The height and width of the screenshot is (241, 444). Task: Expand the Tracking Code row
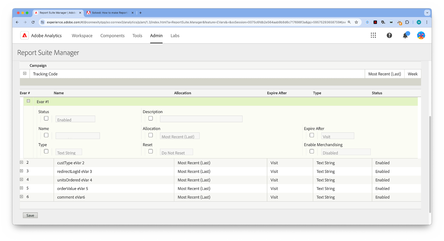coord(25,73)
